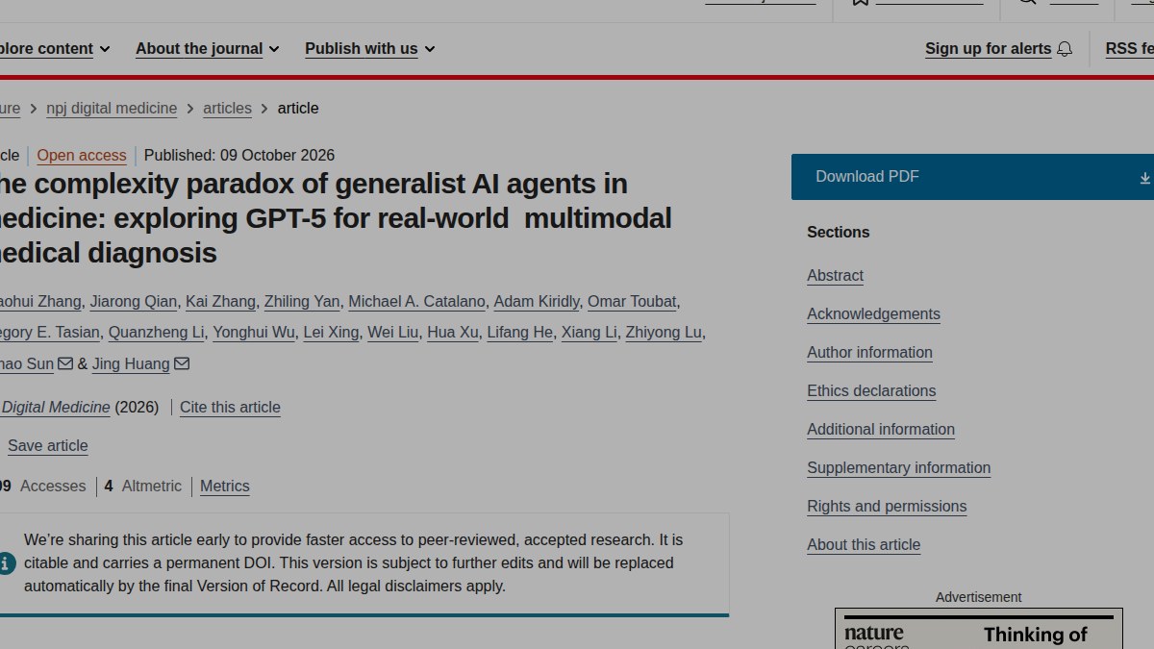Go to npj digital medicine breadcrumb
1154x649 pixels.
tap(112, 109)
